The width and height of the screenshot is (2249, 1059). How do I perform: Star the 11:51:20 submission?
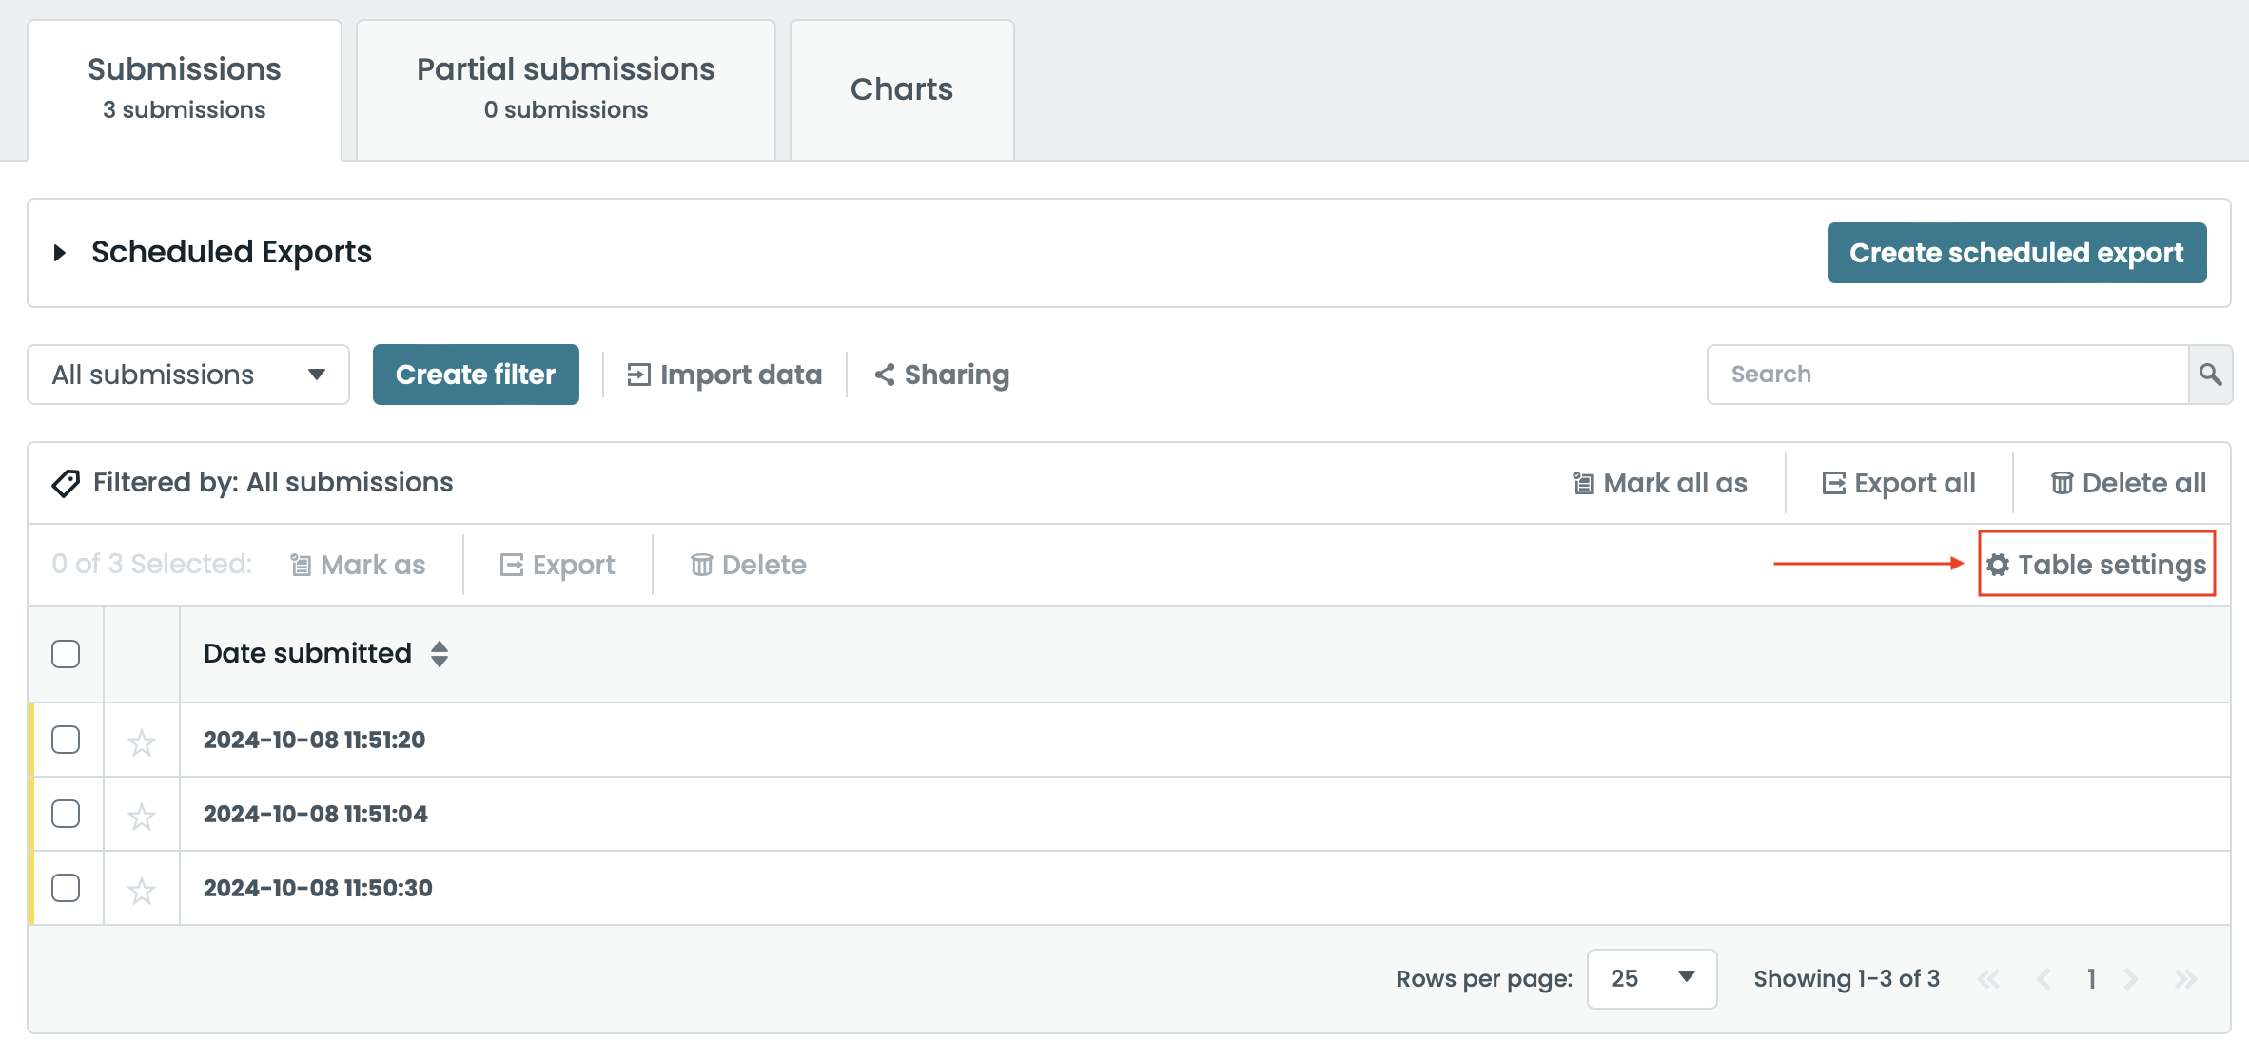click(142, 741)
